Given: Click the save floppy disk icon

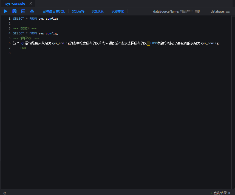Looking at the screenshot, I should [x=14, y=11].
